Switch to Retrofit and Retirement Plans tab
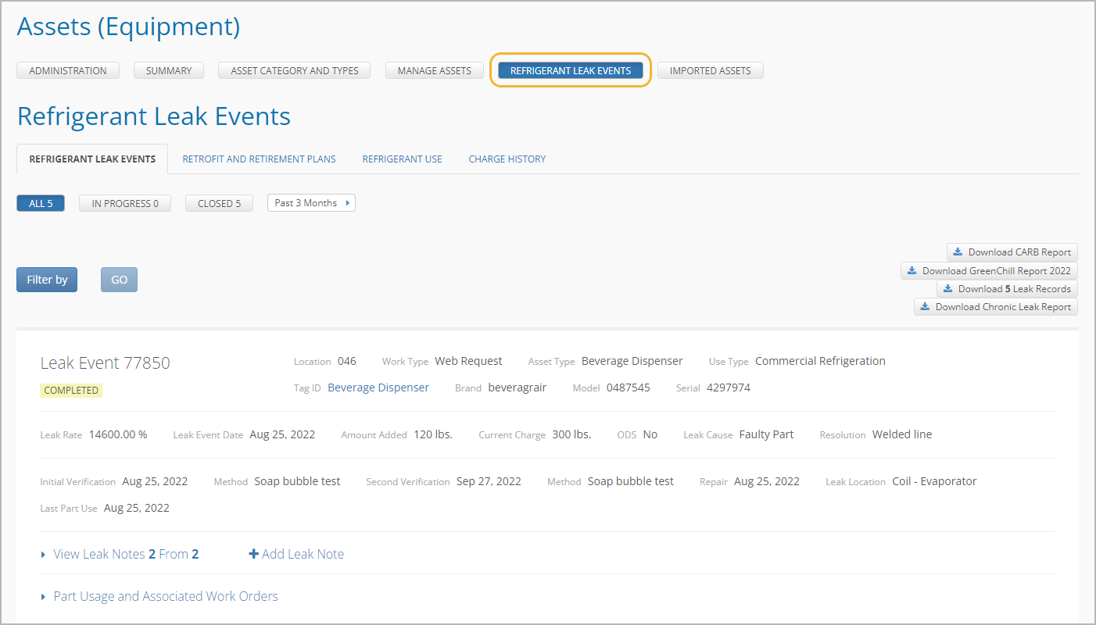Viewport: 1096px width, 625px height. [259, 159]
